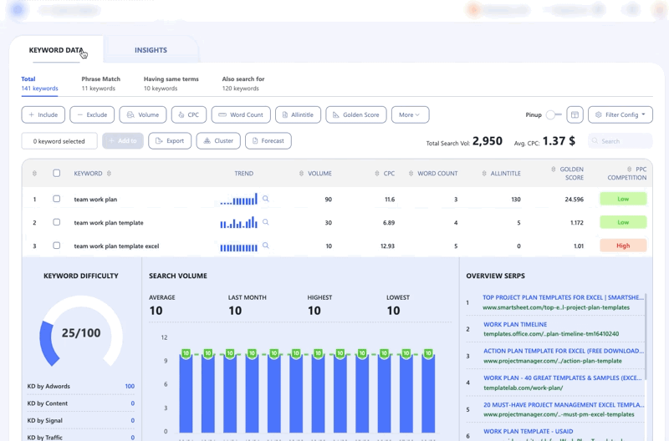The image size is (669, 441).
Task: Sort by WORD COUNT column icon
Action: [x=411, y=174]
